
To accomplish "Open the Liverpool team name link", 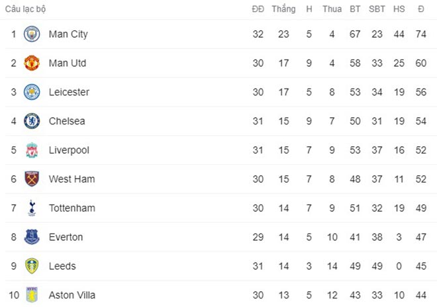I will pyautogui.click(x=69, y=150).
